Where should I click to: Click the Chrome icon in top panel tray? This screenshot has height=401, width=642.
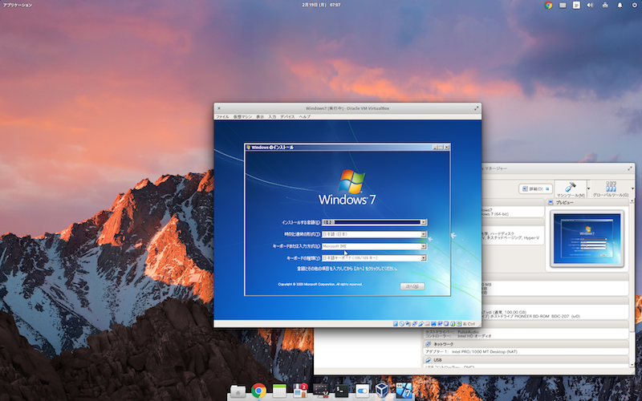[x=548, y=5]
